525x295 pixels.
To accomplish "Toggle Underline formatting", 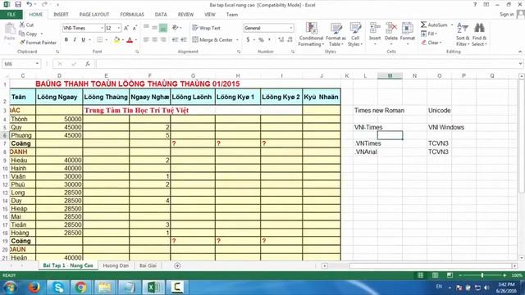I will tap(83, 40).
